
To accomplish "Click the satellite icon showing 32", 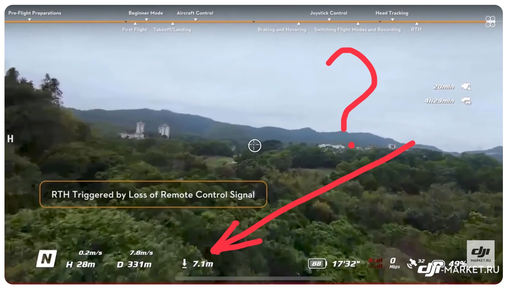I will pyautogui.click(x=412, y=263).
